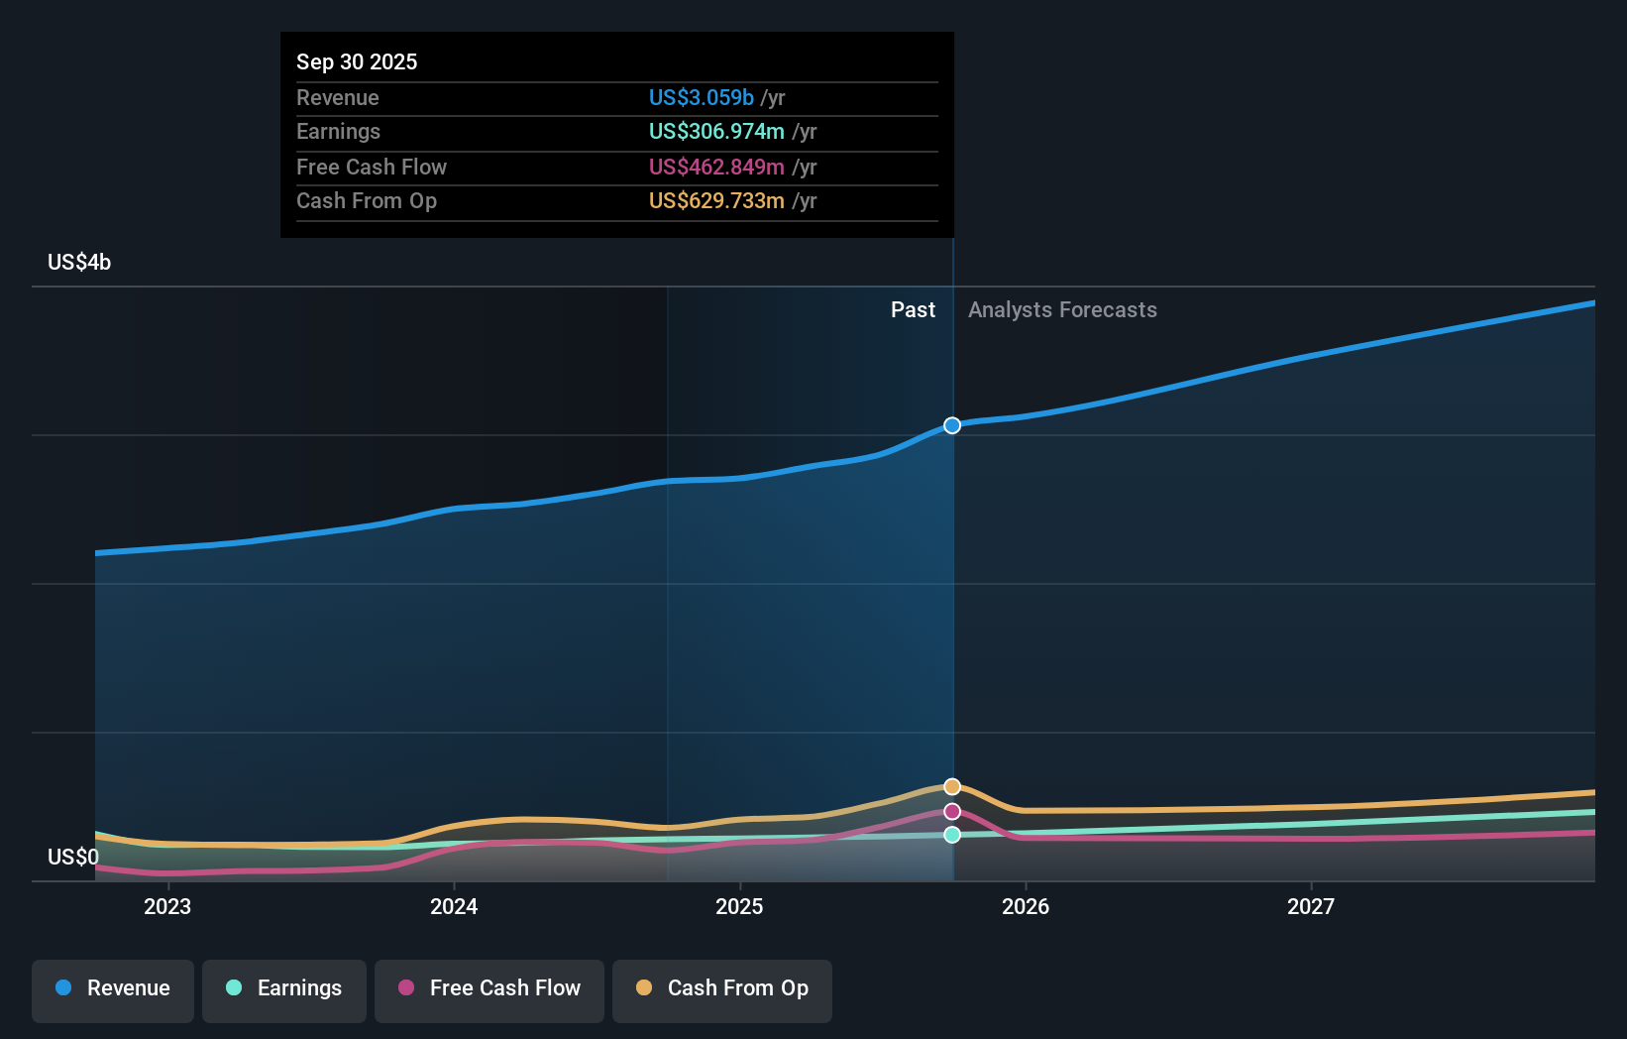This screenshot has width=1627, height=1039.
Task: Click the blue Revenue legend dot
Action: [x=61, y=989]
